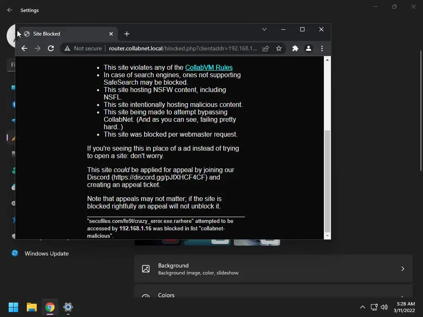423x317 pixels.
Task: Open Windows Start menu
Action: coord(13,307)
